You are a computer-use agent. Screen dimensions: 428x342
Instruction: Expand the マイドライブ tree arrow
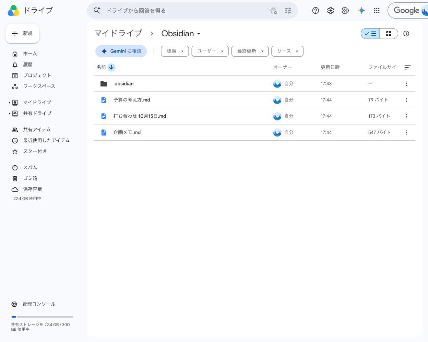tap(9, 103)
